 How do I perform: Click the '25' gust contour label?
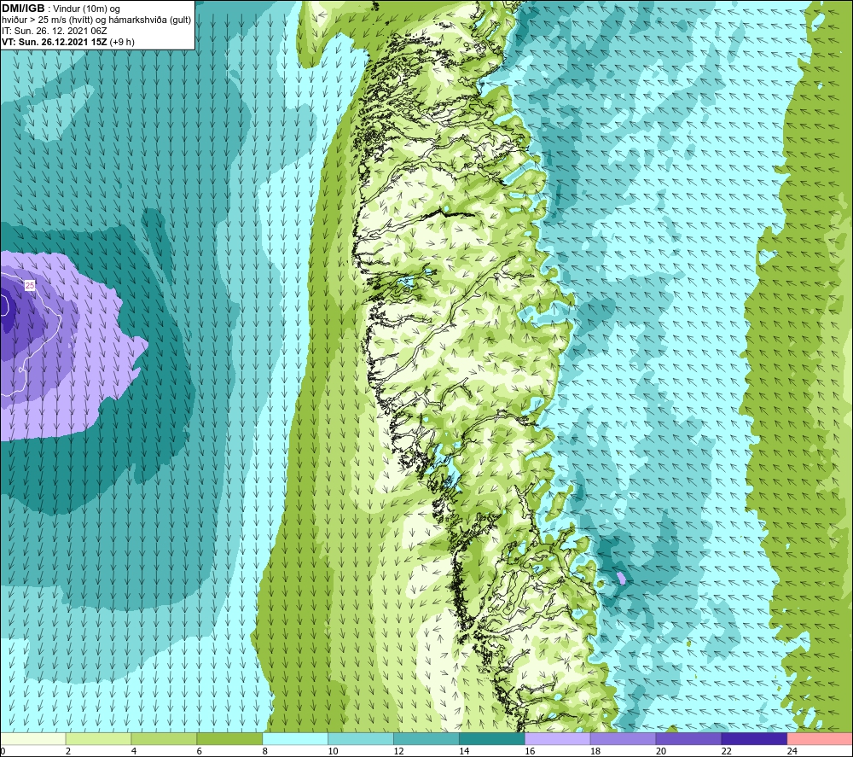pos(30,285)
